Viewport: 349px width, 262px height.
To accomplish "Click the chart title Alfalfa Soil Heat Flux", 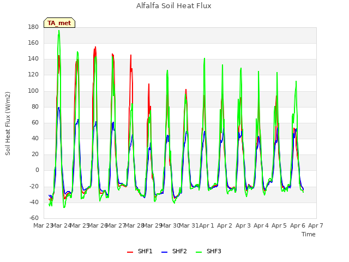I will coord(174,6).
